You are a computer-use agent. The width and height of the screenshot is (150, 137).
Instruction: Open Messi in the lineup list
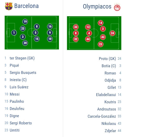coord(14,94)
